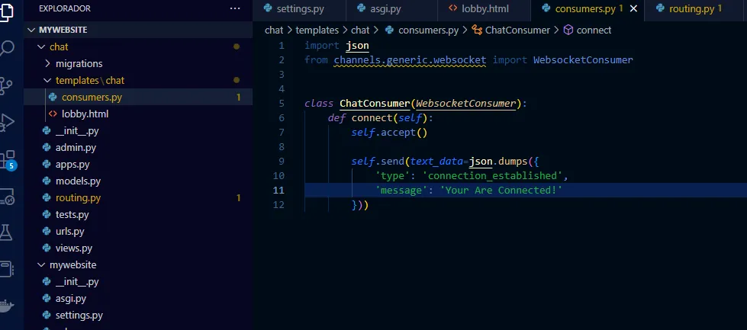
Task: Open views.py in the explorer
Action: [73, 248]
